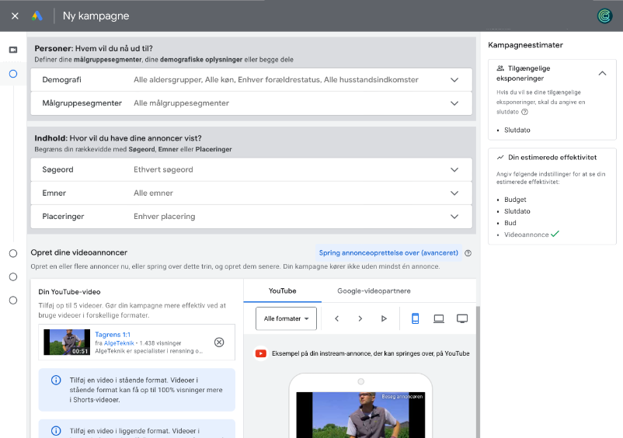Click the Google Ads logo
The image size is (623, 438).
coord(37,16)
